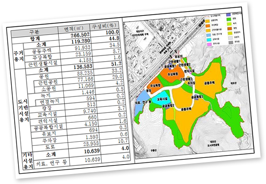Select the 44.8 percentage value

coord(114,38)
